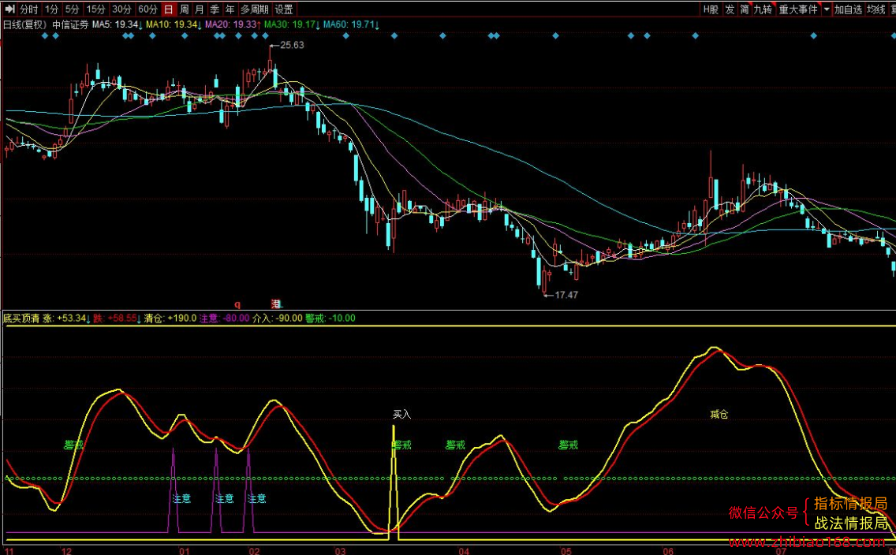The width and height of the screenshot is (896, 555).
Task: Toggle the 重大事件 major events button
Action: point(798,9)
